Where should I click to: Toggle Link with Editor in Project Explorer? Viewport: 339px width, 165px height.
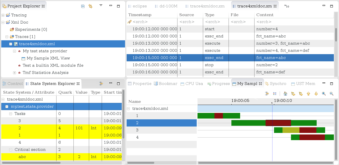[90, 6]
